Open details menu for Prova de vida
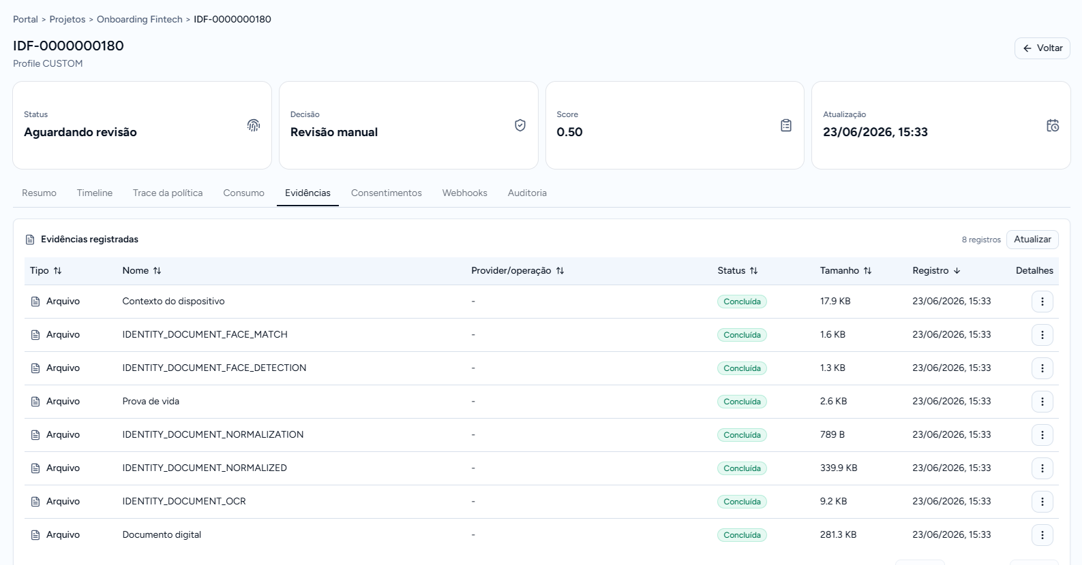Image resolution: width=1082 pixels, height=565 pixels. point(1042,402)
